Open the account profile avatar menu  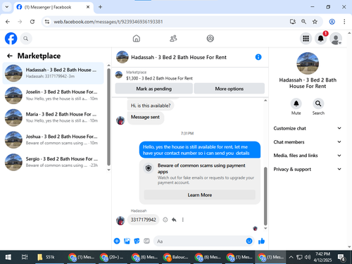point(336,39)
